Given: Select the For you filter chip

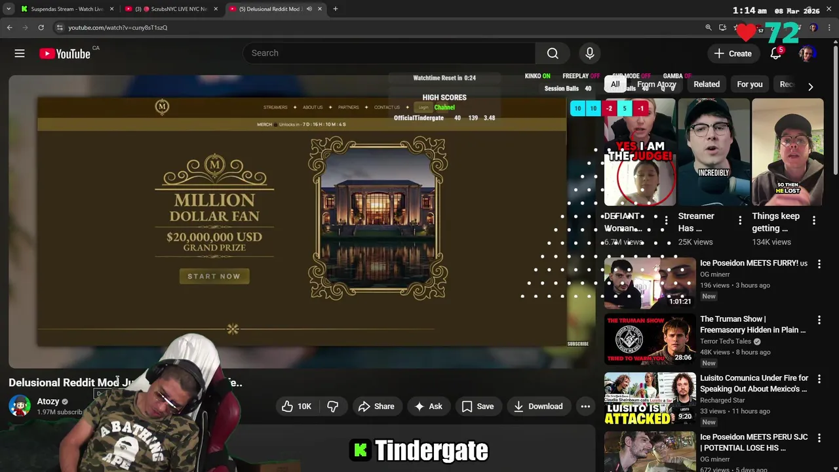Looking at the screenshot, I should point(750,84).
